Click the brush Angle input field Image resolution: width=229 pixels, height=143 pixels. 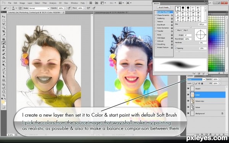[188, 35]
